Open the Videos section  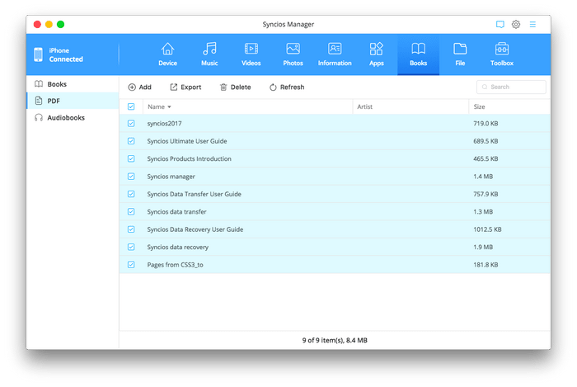[x=251, y=54]
